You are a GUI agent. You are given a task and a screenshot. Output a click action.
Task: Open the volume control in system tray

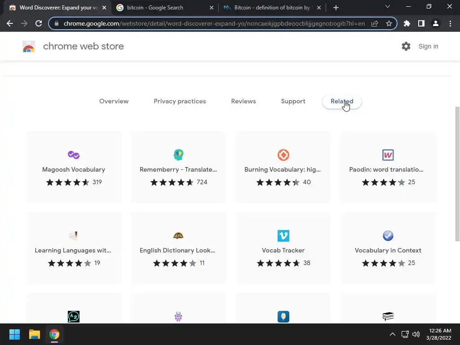pyautogui.click(x=416, y=334)
